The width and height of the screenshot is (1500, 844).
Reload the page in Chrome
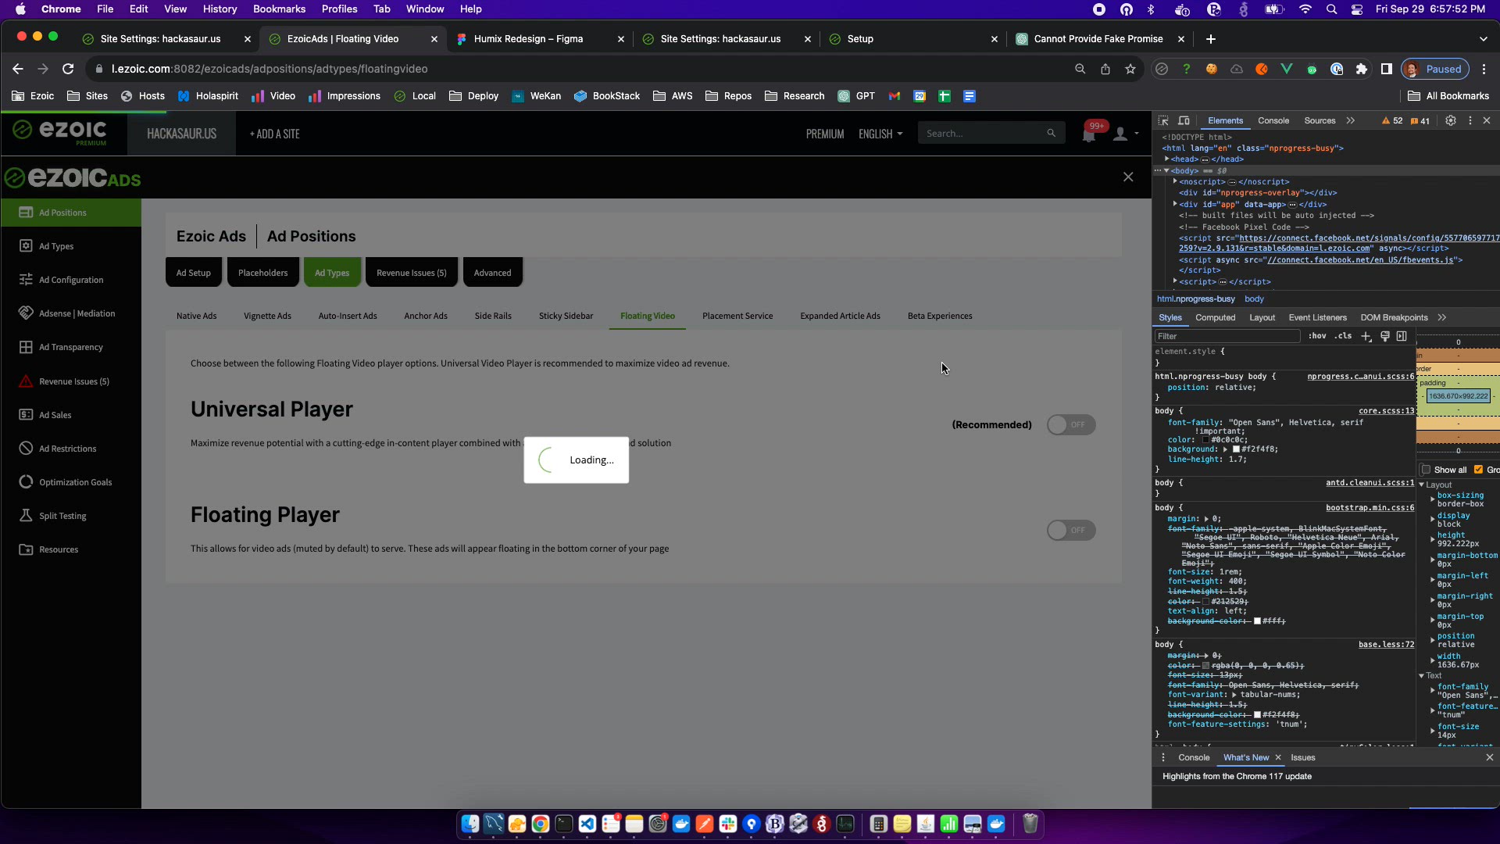click(x=68, y=69)
